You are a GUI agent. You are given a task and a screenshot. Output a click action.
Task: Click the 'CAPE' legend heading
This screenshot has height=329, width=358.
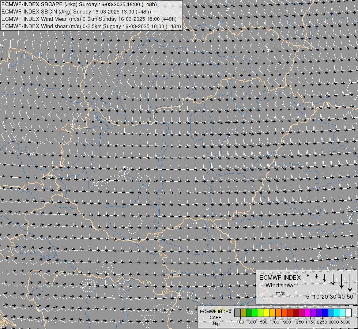215,318
